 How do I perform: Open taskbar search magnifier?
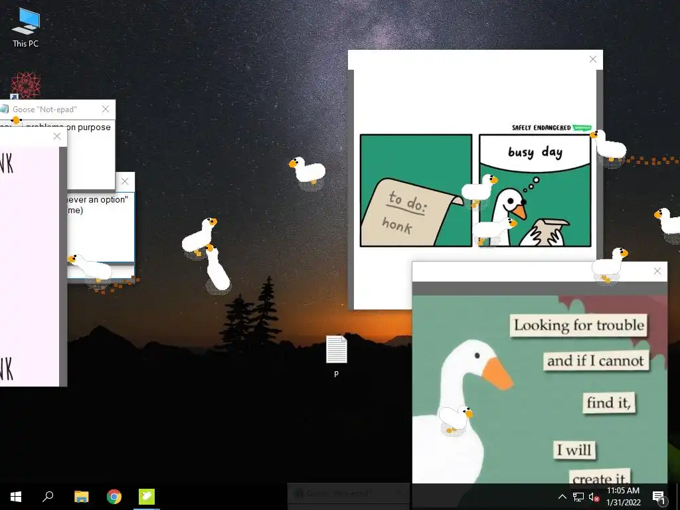pyautogui.click(x=48, y=496)
